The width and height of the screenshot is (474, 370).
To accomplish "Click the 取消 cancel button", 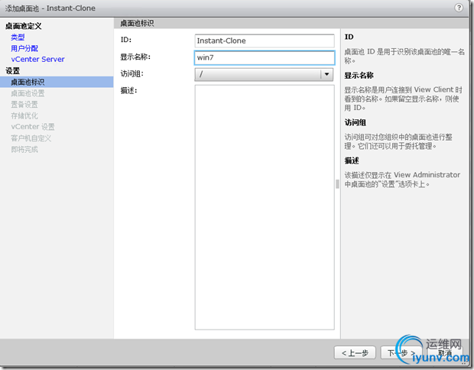I will (445, 352).
